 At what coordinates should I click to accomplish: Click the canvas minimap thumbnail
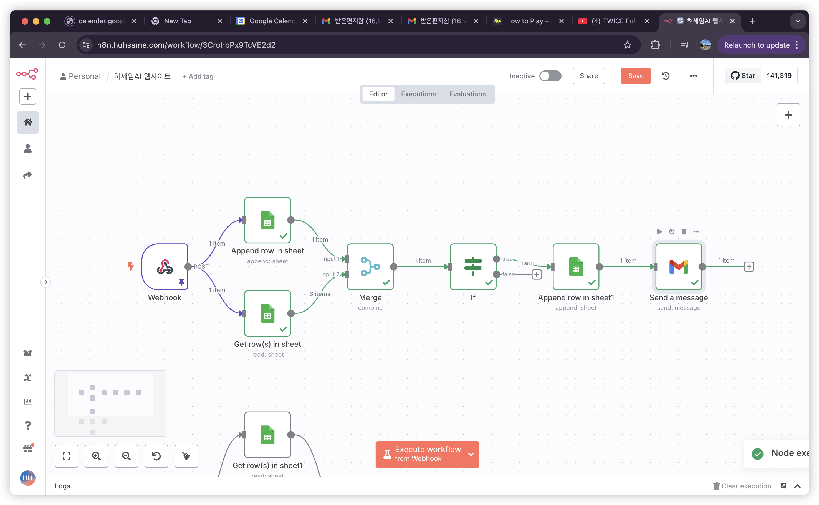pyautogui.click(x=110, y=403)
